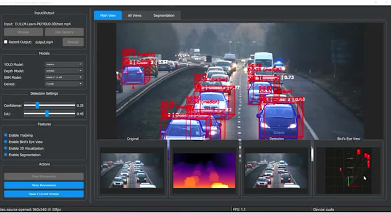The image size is (391, 213).
Task: Open the All Views tab
Action: coord(135,16)
